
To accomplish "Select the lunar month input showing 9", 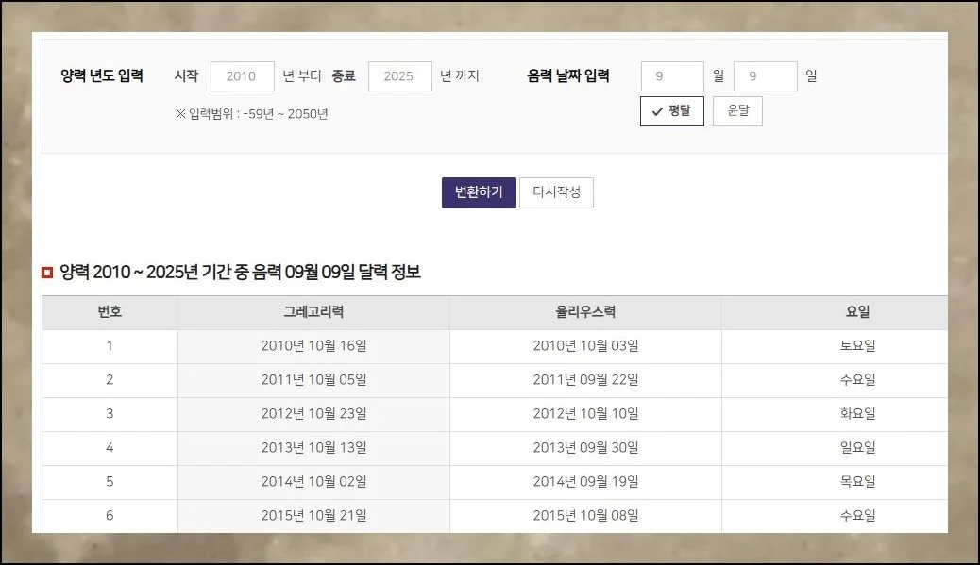I will (671, 76).
